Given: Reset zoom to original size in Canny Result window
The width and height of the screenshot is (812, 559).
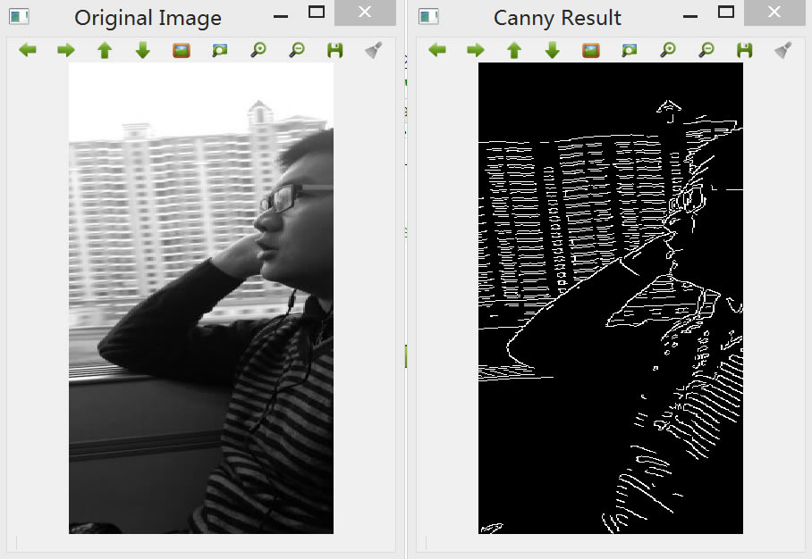Looking at the screenshot, I should 591,50.
